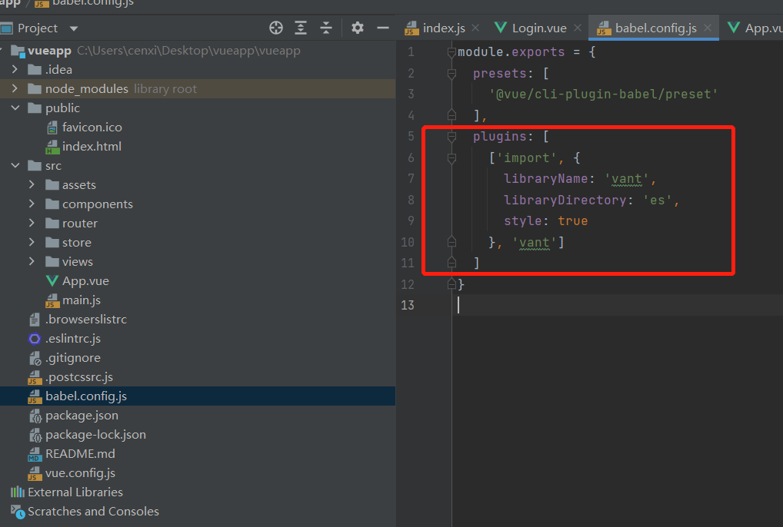Expand the node_modules folder
Viewport: 783px width, 527px height.
pos(15,89)
